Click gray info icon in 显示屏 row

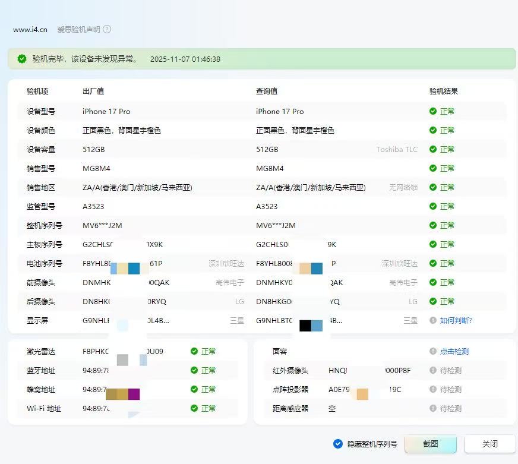point(433,320)
